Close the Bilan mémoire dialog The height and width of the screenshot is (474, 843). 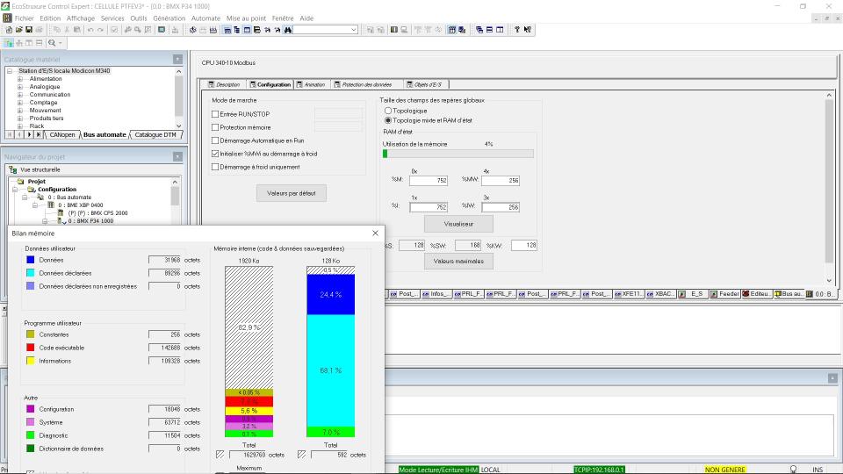point(376,233)
